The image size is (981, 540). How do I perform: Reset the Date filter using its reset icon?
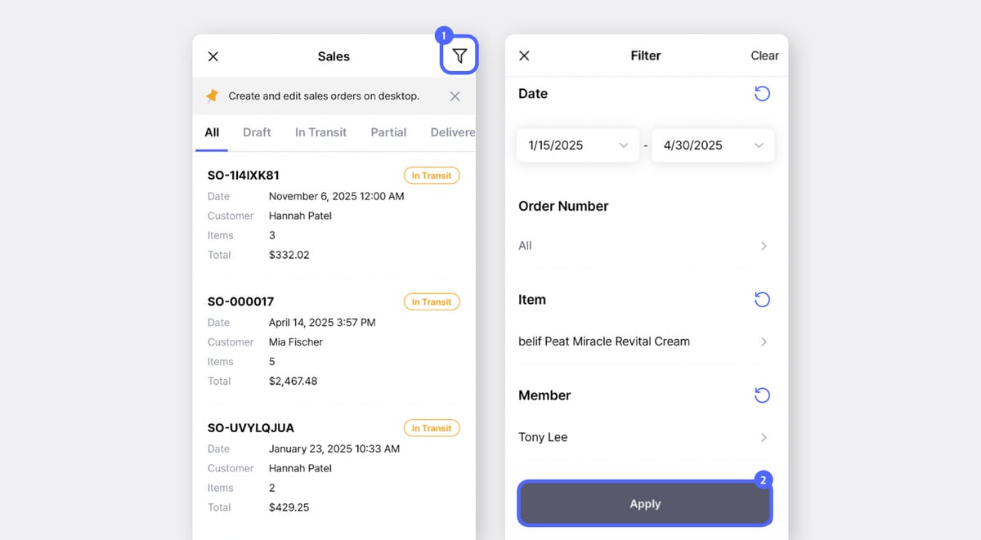tap(762, 93)
